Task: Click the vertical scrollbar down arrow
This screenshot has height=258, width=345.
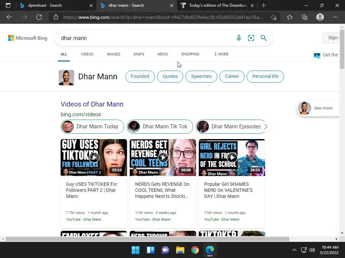Action: (x=342, y=233)
